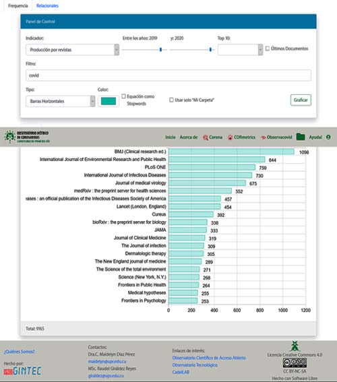Viewport: 337px width, 382px height.
Task: Click The New England journal of medicine label
Action: (130, 261)
